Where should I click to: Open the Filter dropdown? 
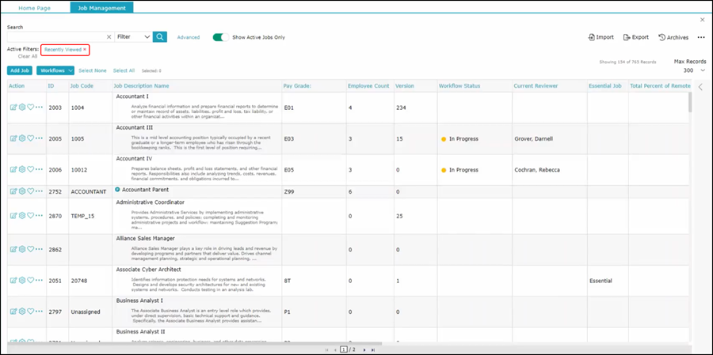pyautogui.click(x=132, y=36)
